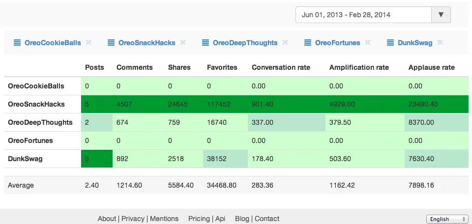Click the list icon beside DunkSwag

(x=390, y=43)
